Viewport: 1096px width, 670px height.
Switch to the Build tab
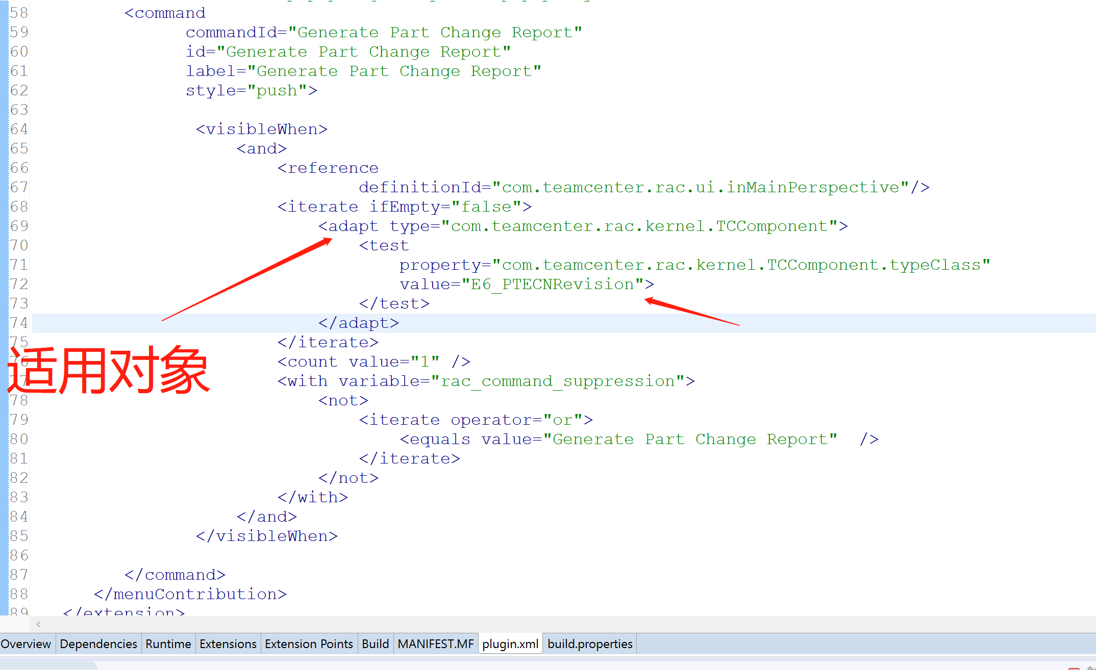(x=375, y=644)
